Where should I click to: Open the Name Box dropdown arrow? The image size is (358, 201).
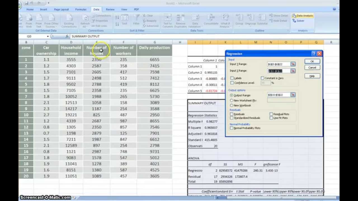pos(48,36)
